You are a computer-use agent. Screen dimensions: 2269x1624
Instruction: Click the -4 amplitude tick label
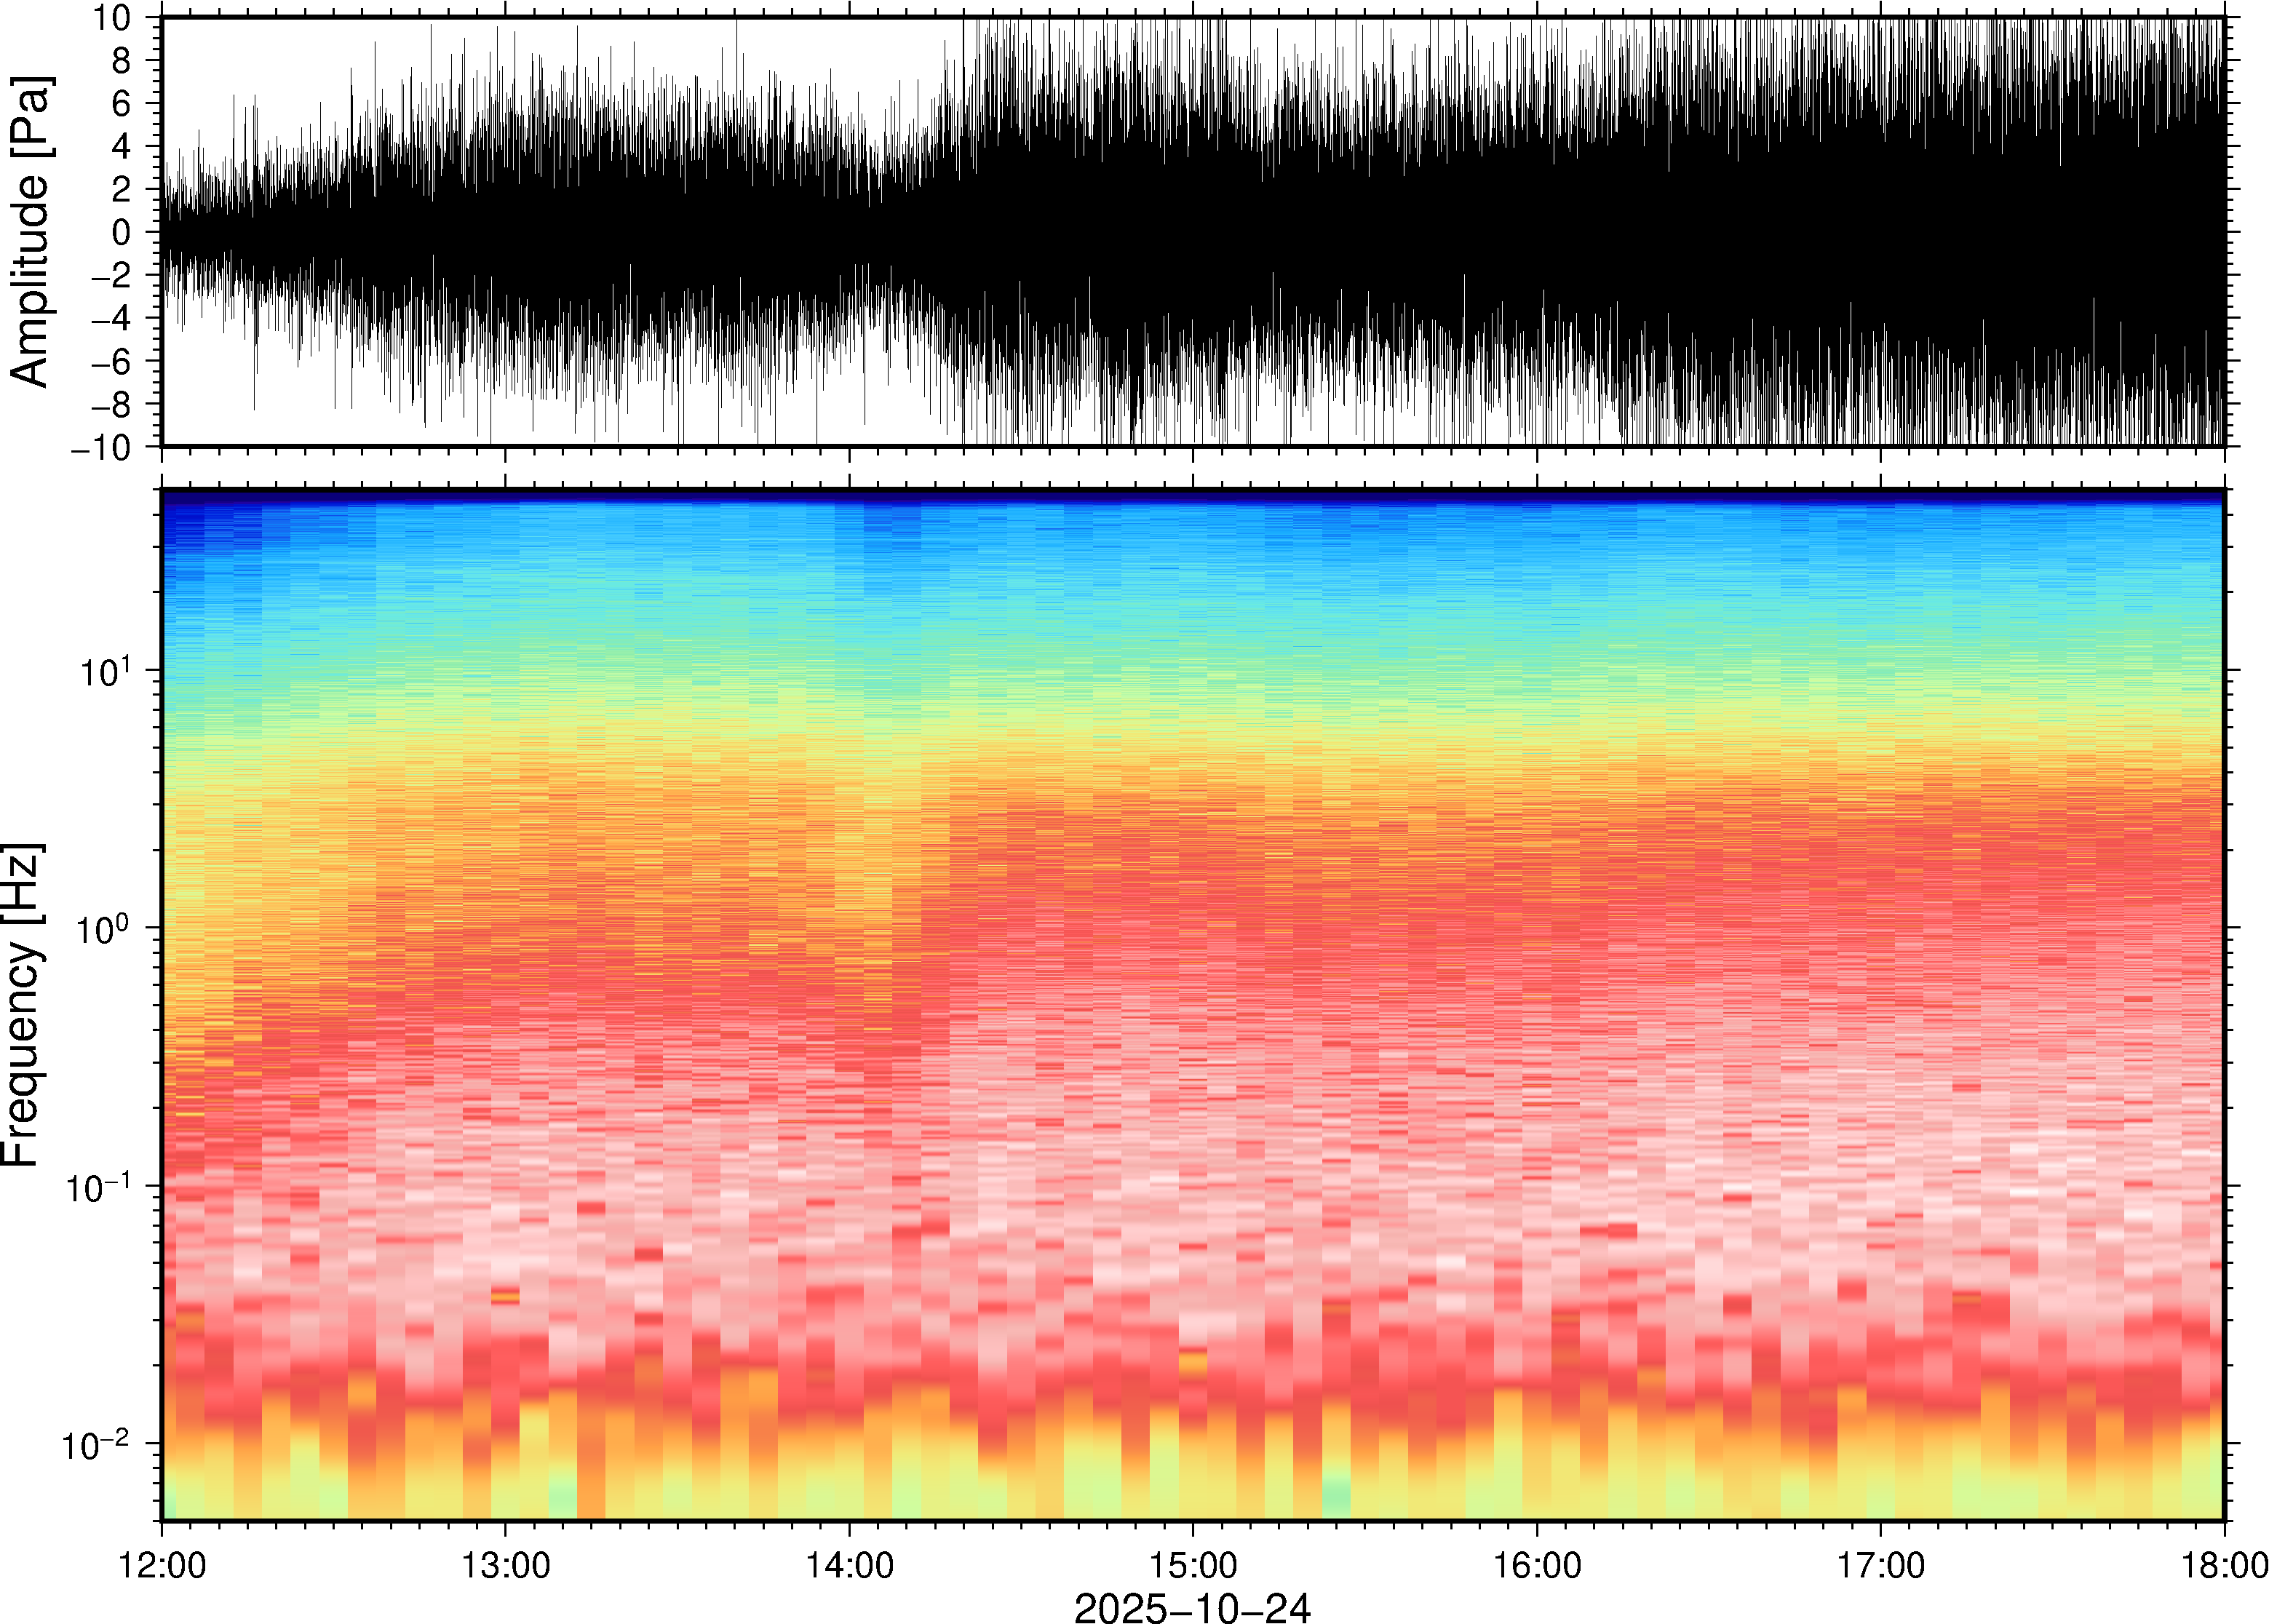click(110, 319)
